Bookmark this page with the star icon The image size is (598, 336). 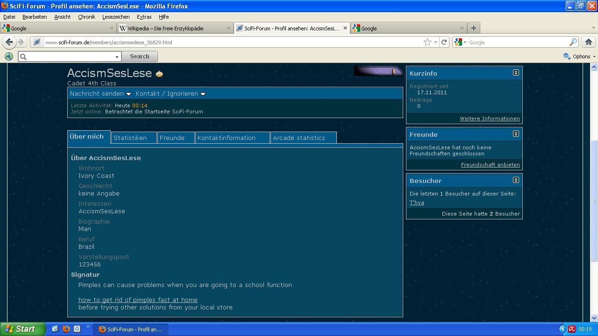427,42
